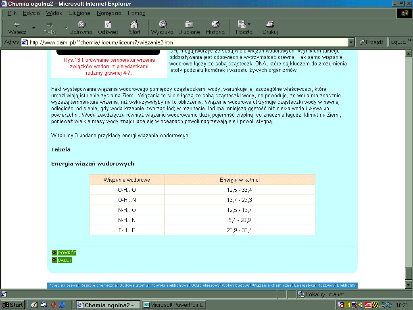Click the POWRÓT button link
The image size is (413, 310).
[x=67, y=253]
